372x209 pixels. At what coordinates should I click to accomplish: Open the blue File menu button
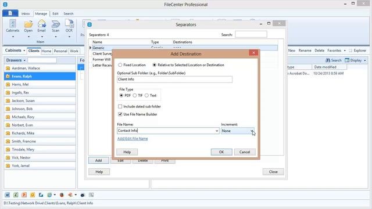pyautogui.click(x=10, y=13)
